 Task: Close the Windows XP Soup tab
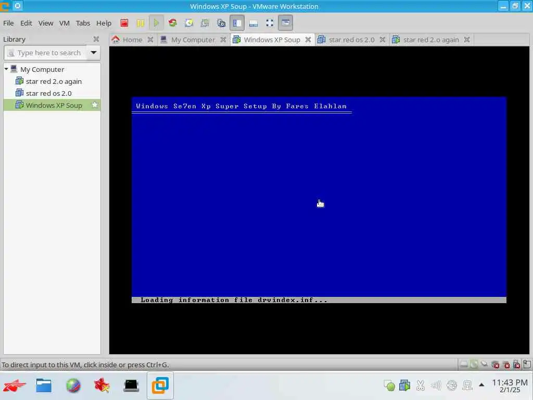pos(308,40)
